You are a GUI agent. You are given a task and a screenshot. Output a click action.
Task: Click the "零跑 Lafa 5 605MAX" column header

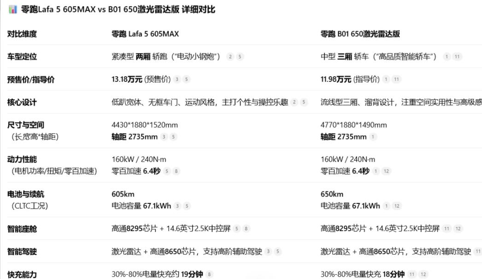145,34
